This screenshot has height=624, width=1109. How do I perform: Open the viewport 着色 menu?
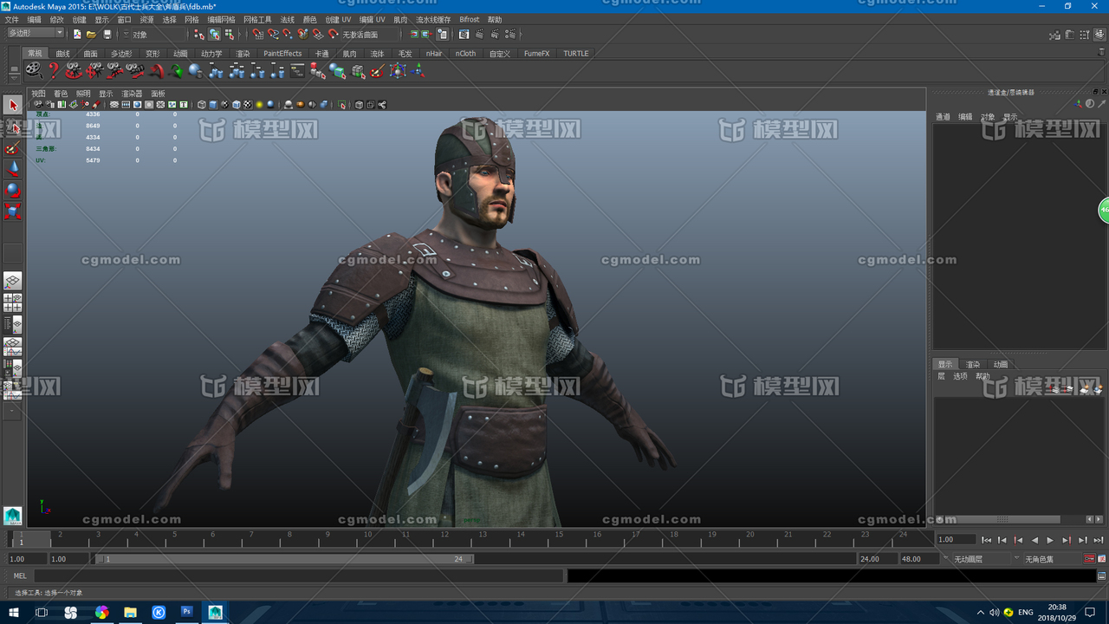(61, 94)
